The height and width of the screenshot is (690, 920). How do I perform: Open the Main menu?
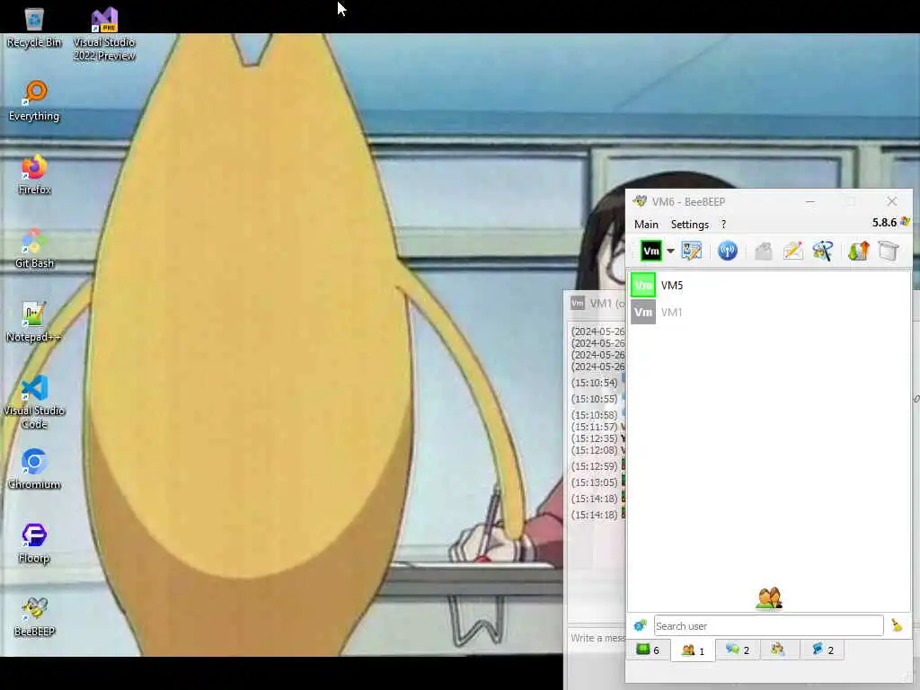click(x=646, y=225)
